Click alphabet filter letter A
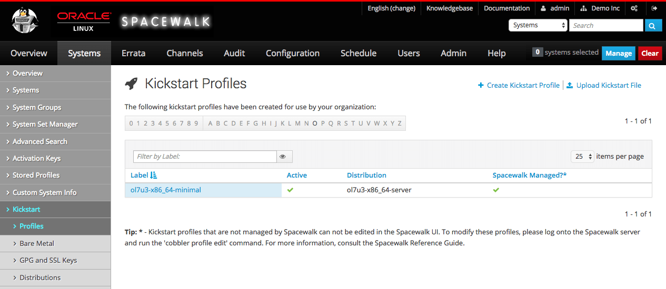Viewport: 666px width, 289px height. [211, 123]
